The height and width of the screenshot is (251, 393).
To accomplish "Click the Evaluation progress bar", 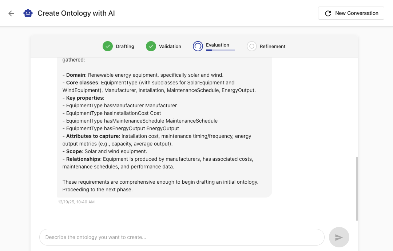I will (221, 50).
